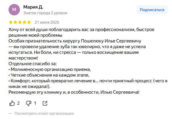The image size is (172, 119).
Task: Subscribe with the Подписаться button
Action: coord(152,10)
